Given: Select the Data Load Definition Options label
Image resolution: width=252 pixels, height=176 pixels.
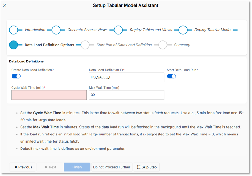Looking at the screenshot, I should point(49,45).
